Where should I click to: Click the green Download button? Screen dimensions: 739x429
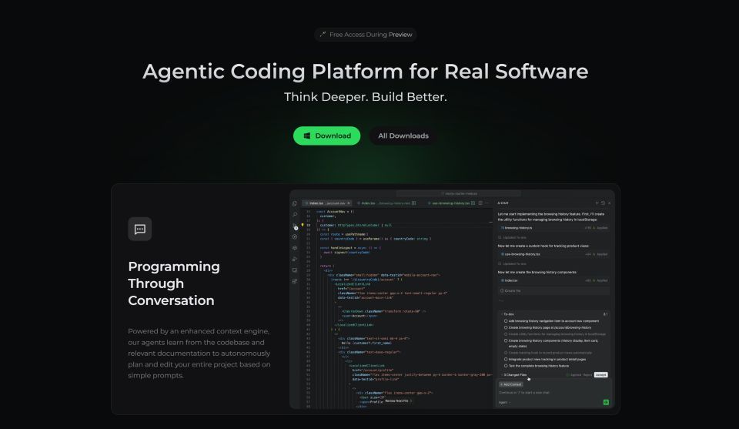point(326,136)
